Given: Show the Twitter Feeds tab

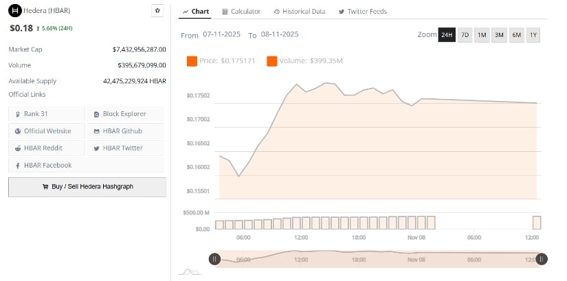Looking at the screenshot, I should pos(363,12).
